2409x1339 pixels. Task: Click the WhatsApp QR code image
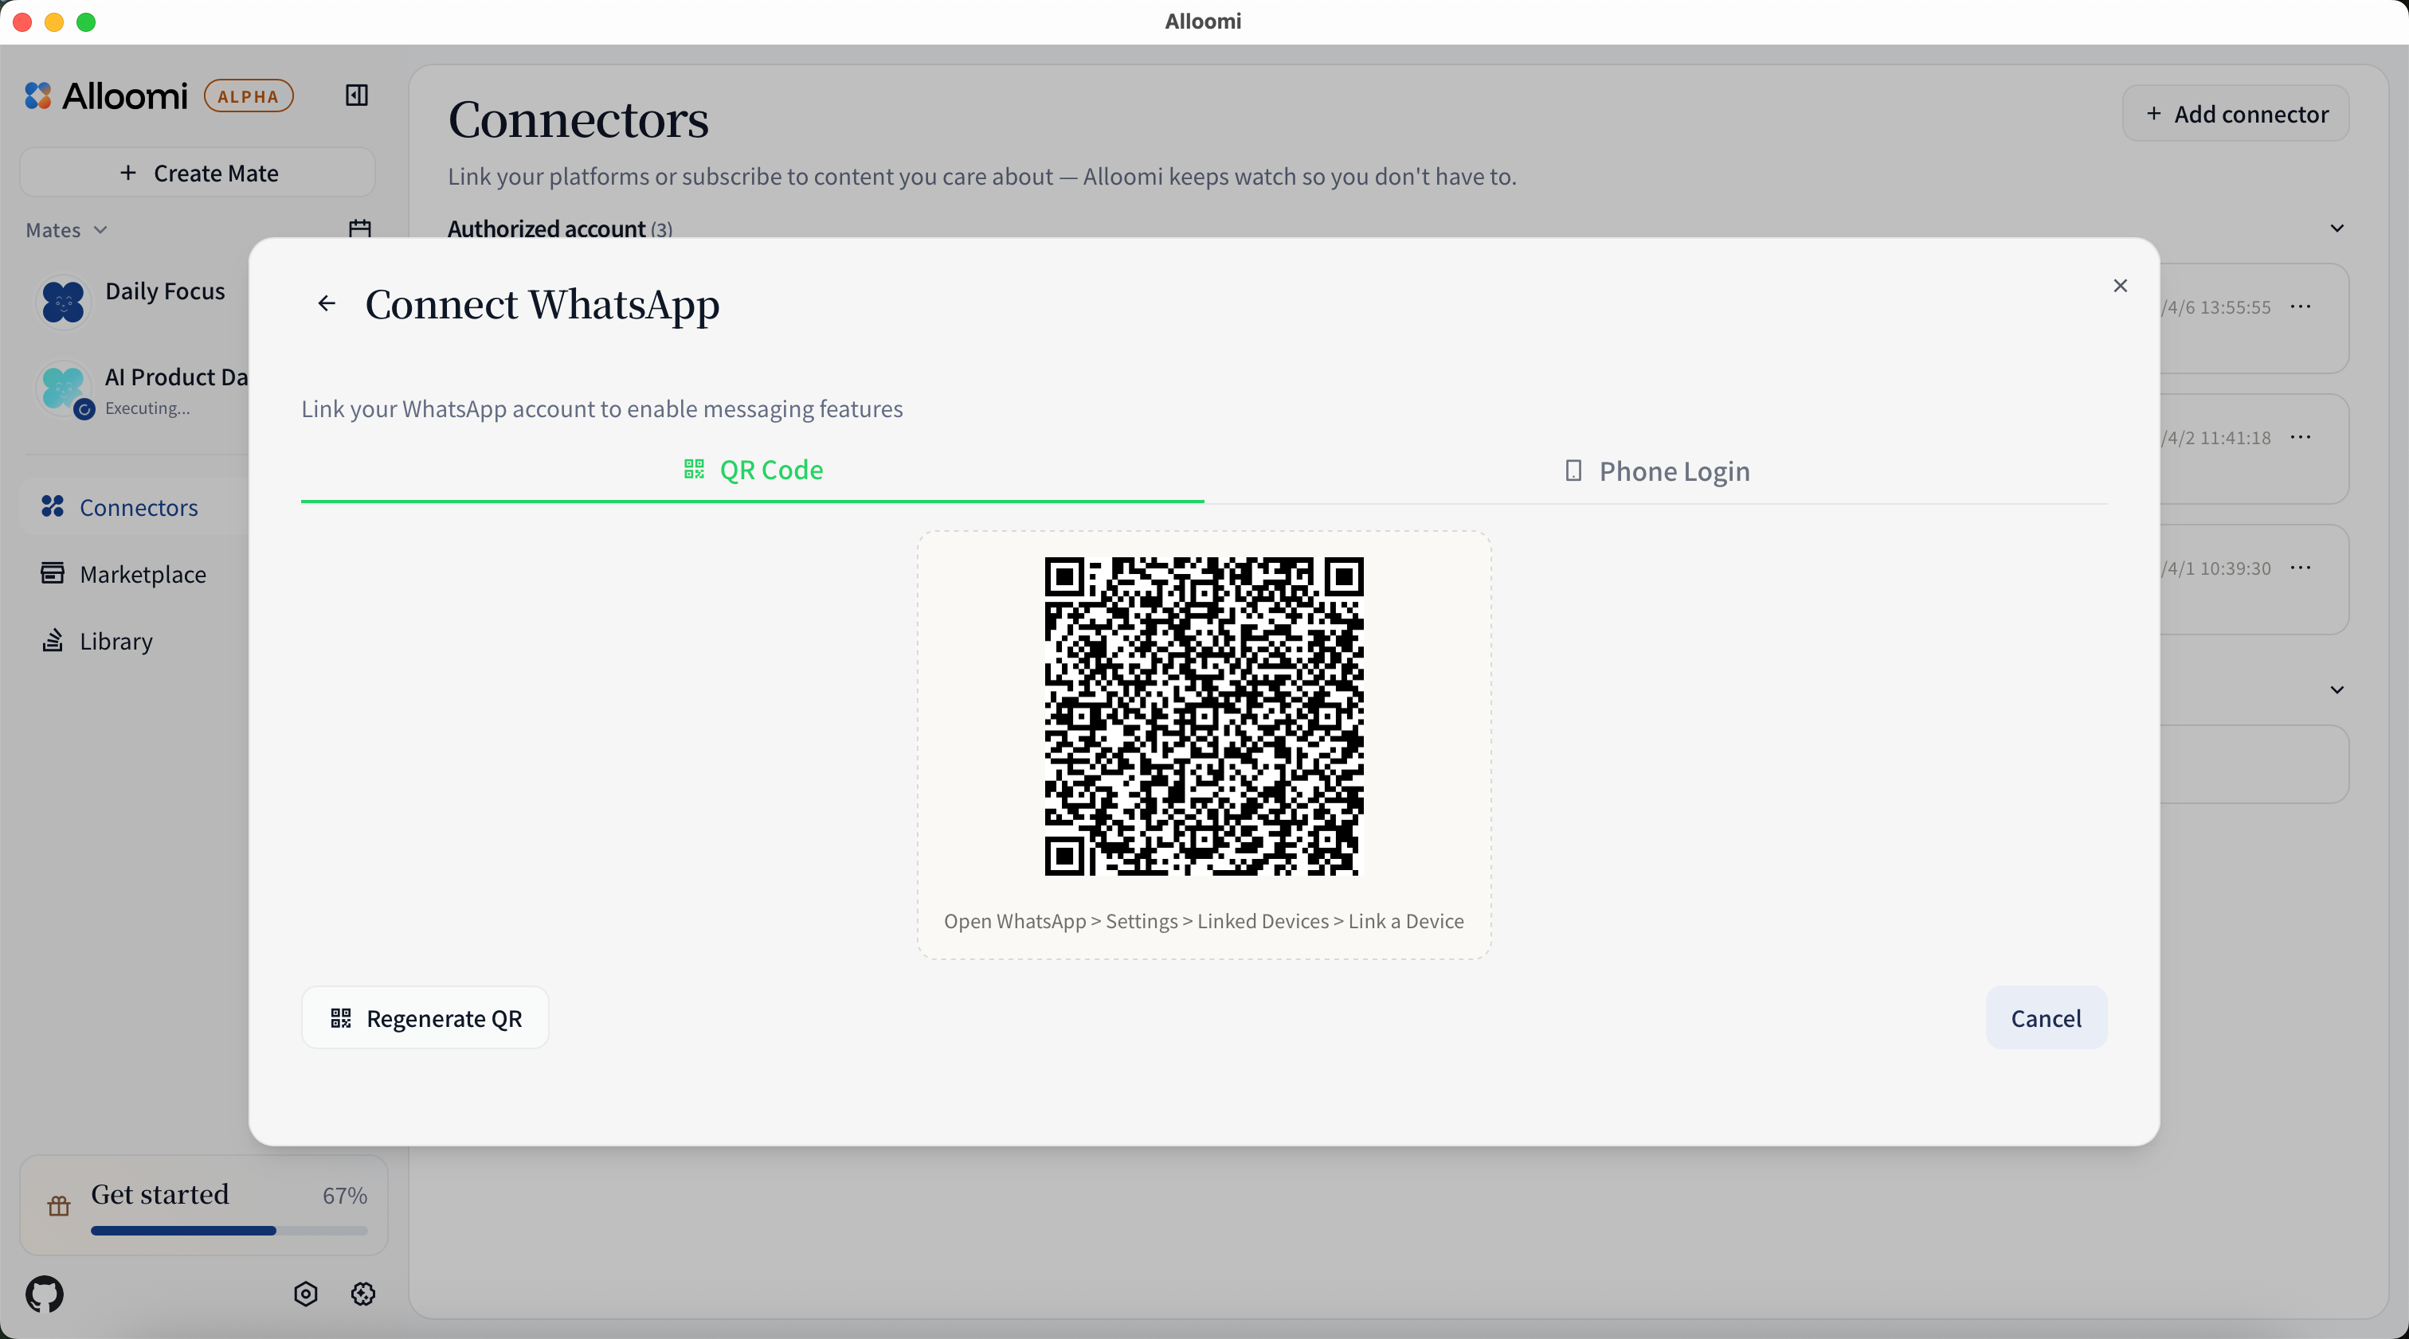pos(1204,716)
